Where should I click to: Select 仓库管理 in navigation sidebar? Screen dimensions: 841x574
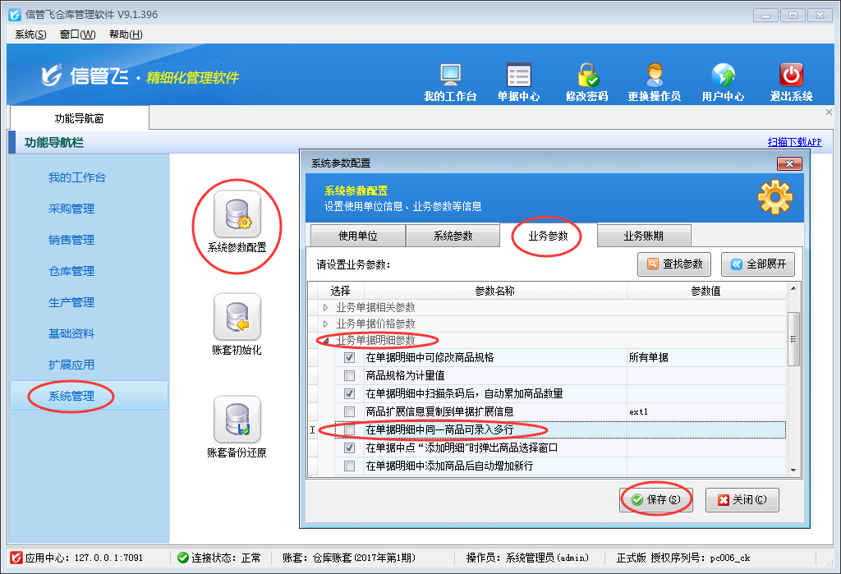[71, 271]
